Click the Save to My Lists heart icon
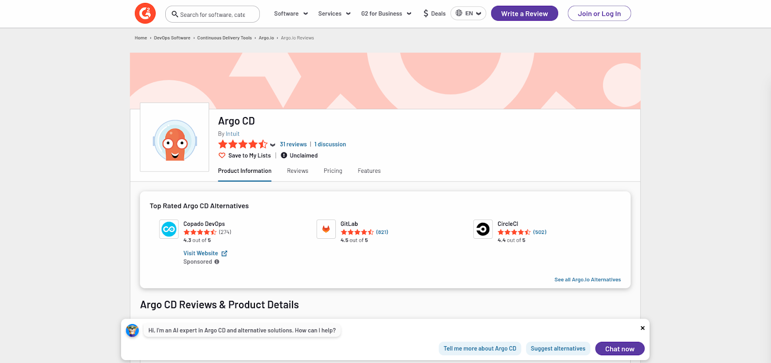The image size is (771, 363). point(222,156)
